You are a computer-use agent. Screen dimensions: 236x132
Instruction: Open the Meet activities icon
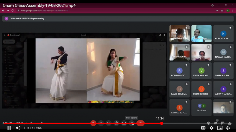coord(230,123)
